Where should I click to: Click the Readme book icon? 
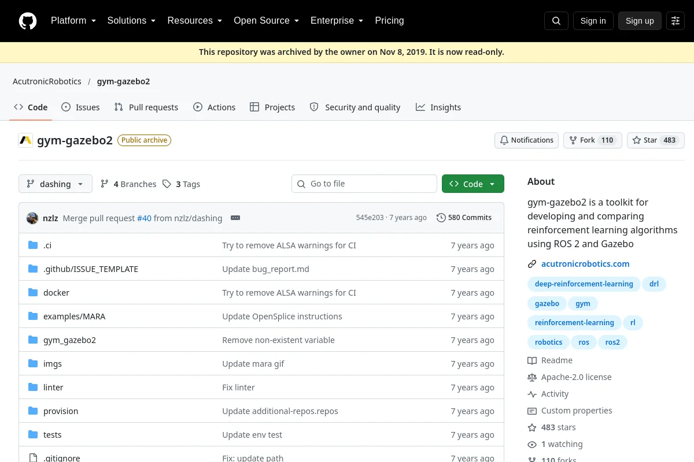(532, 360)
